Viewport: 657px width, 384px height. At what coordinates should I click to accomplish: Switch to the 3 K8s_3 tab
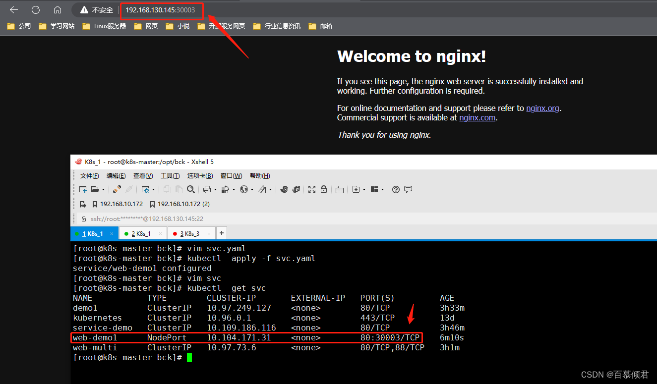click(191, 233)
